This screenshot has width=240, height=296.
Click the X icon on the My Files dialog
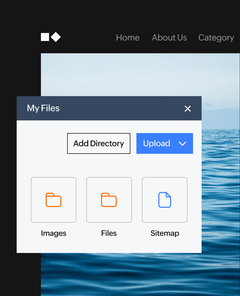click(x=188, y=109)
